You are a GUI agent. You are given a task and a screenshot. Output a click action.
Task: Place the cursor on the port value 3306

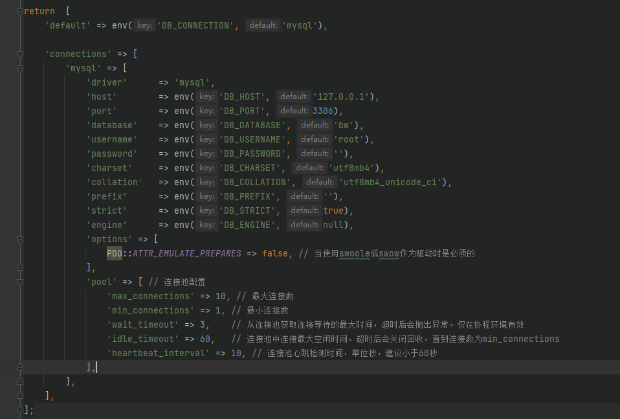point(322,111)
